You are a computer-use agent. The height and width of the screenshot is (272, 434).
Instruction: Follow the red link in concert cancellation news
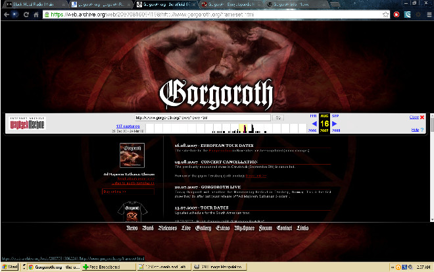click(256, 176)
